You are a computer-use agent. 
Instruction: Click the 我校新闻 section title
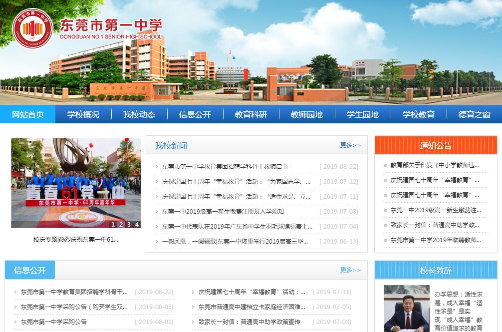coord(171,146)
